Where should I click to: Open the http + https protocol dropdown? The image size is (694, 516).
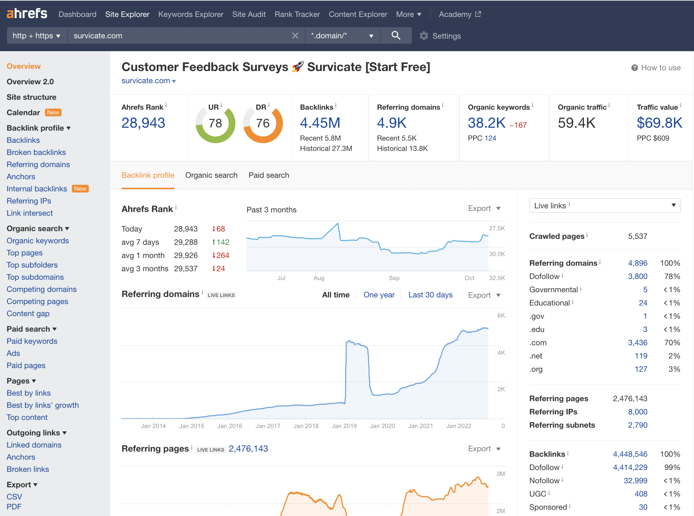[x=37, y=36]
